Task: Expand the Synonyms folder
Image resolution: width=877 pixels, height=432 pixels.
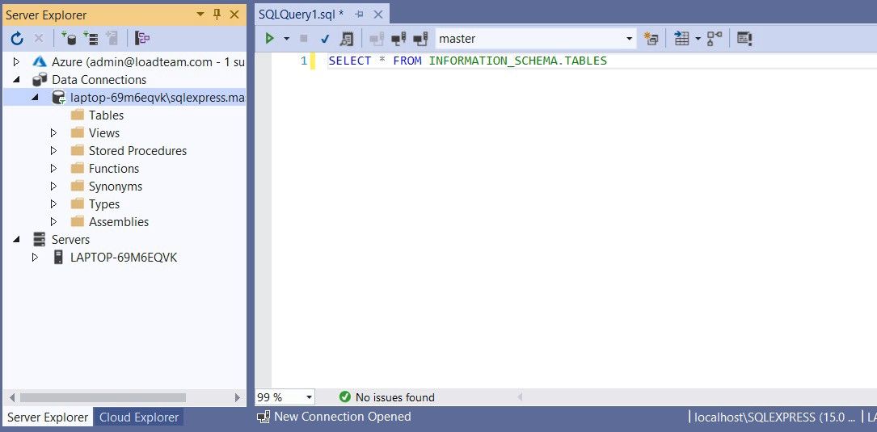Action: (x=53, y=186)
